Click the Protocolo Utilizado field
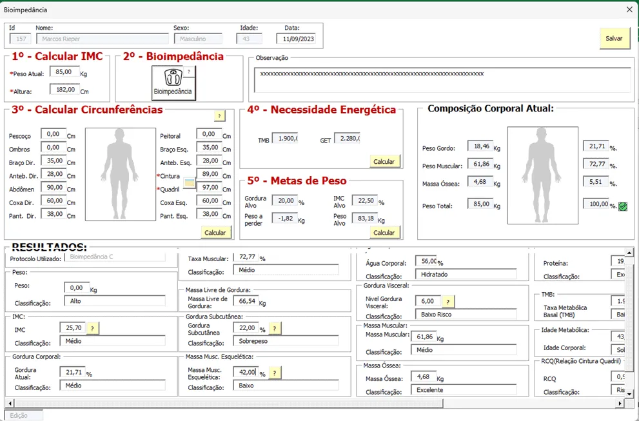 [115, 257]
